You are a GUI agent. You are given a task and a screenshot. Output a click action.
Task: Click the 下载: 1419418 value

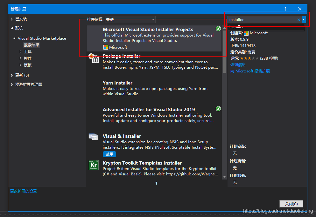[x=248, y=46]
